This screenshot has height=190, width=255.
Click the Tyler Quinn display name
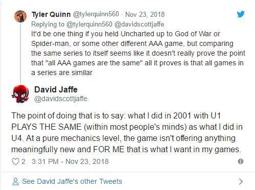pos(51,14)
